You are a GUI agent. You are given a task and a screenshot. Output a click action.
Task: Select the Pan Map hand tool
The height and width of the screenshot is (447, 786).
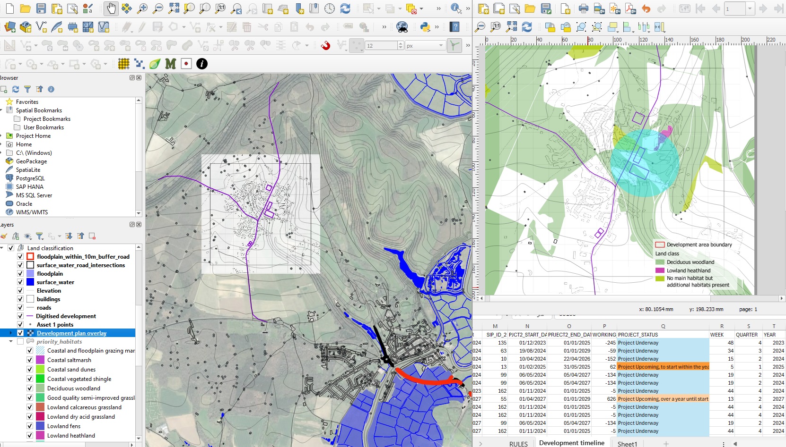pos(111,8)
